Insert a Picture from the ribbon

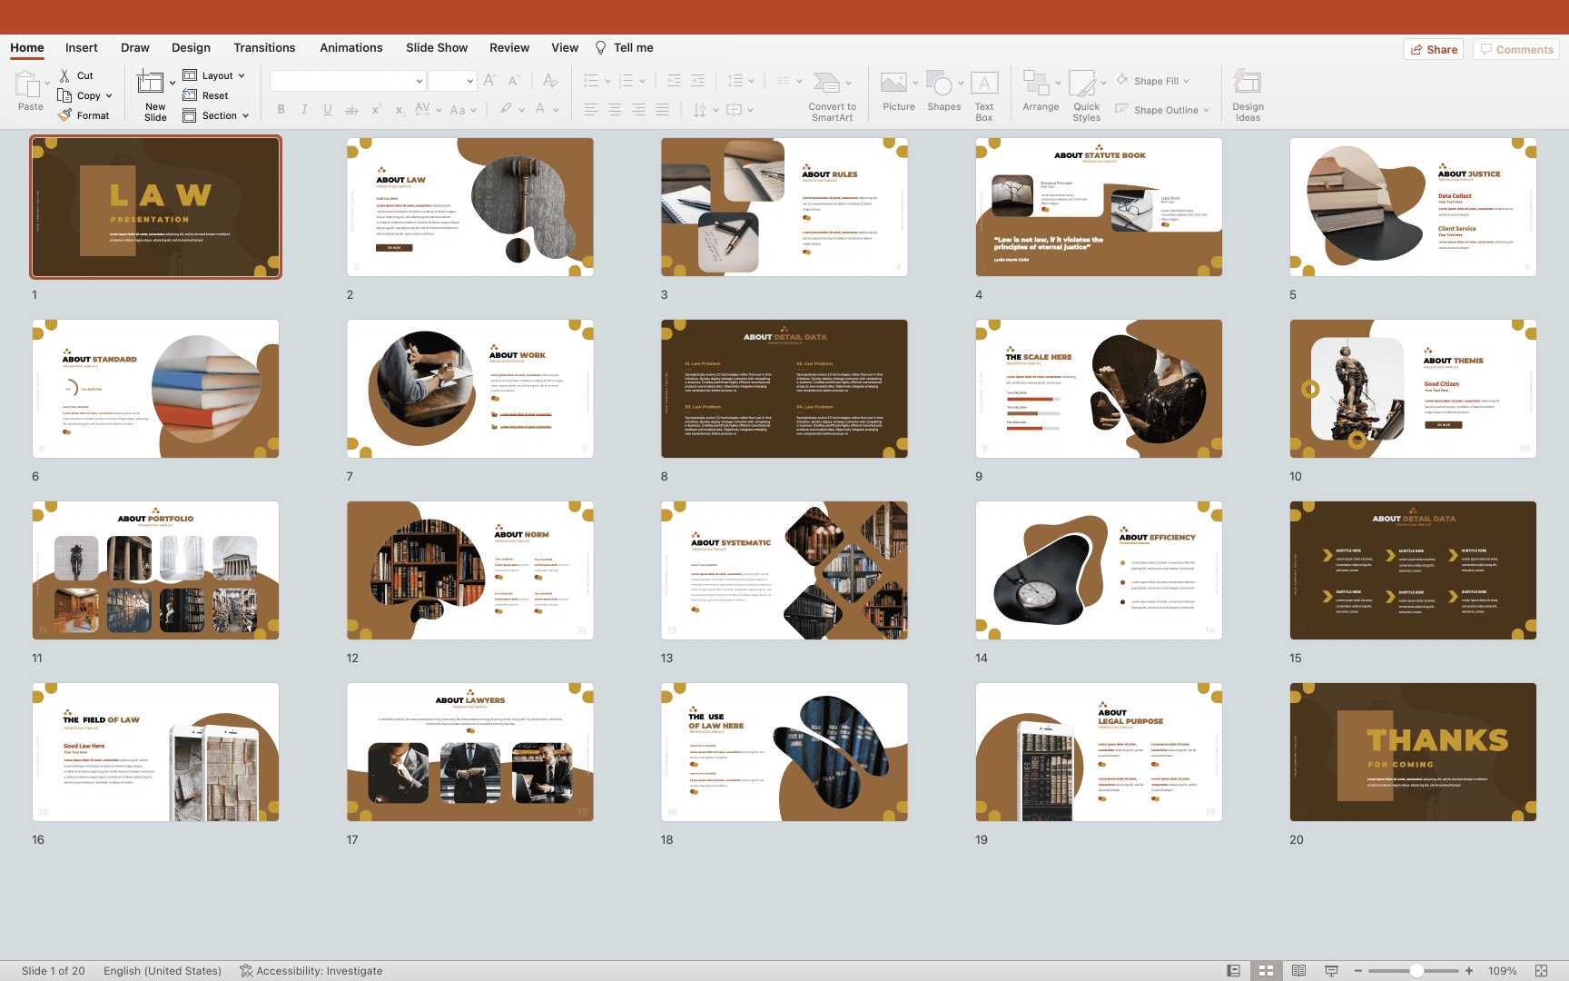point(893,84)
